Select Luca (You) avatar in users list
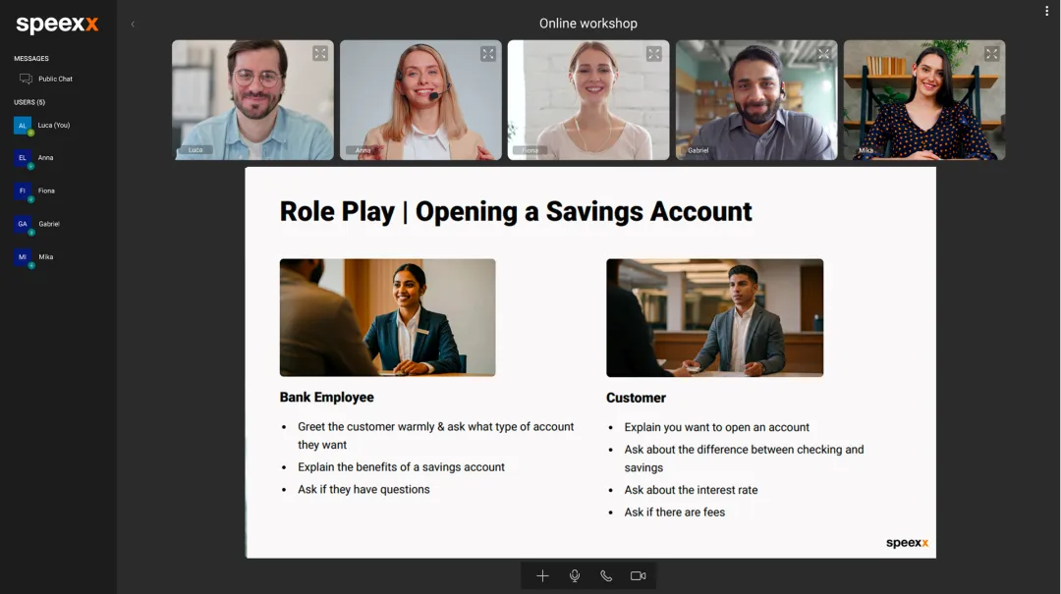This screenshot has height=594, width=1061. point(23,125)
